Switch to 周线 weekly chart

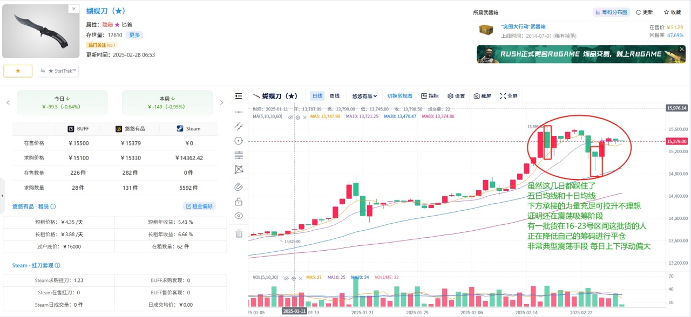click(x=335, y=96)
